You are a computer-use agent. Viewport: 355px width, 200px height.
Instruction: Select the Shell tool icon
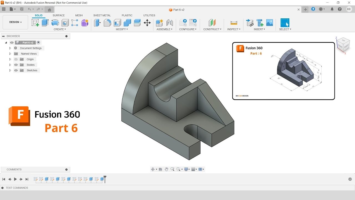click(x=117, y=23)
